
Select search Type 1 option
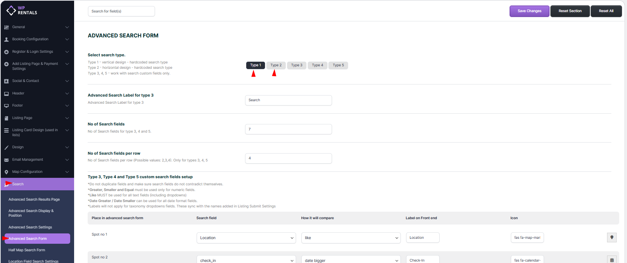coord(255,65)
